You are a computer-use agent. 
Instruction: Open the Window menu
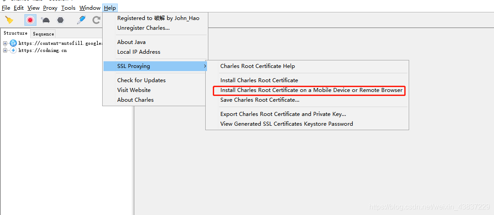tap(90, 8)
